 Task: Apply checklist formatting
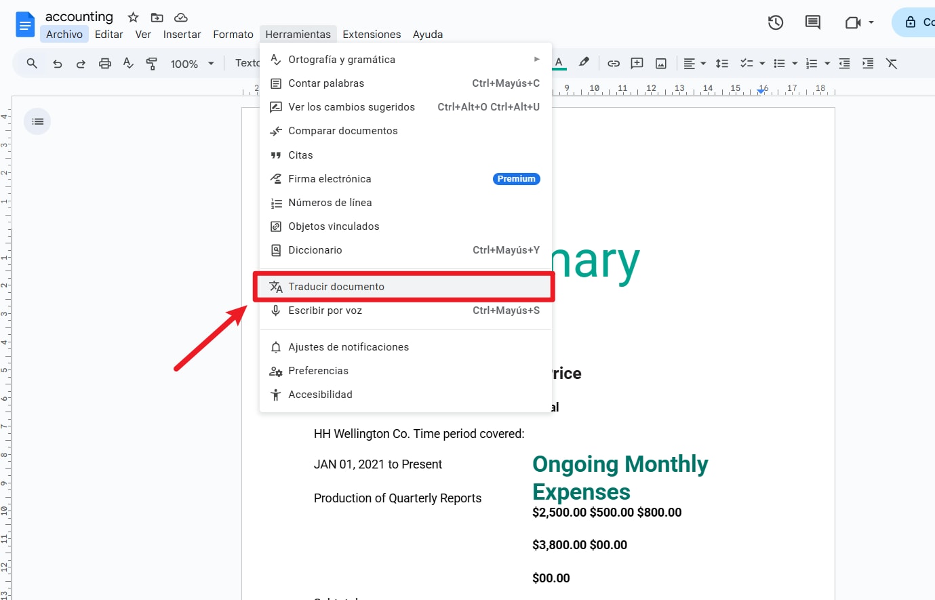tap(747, 63)
